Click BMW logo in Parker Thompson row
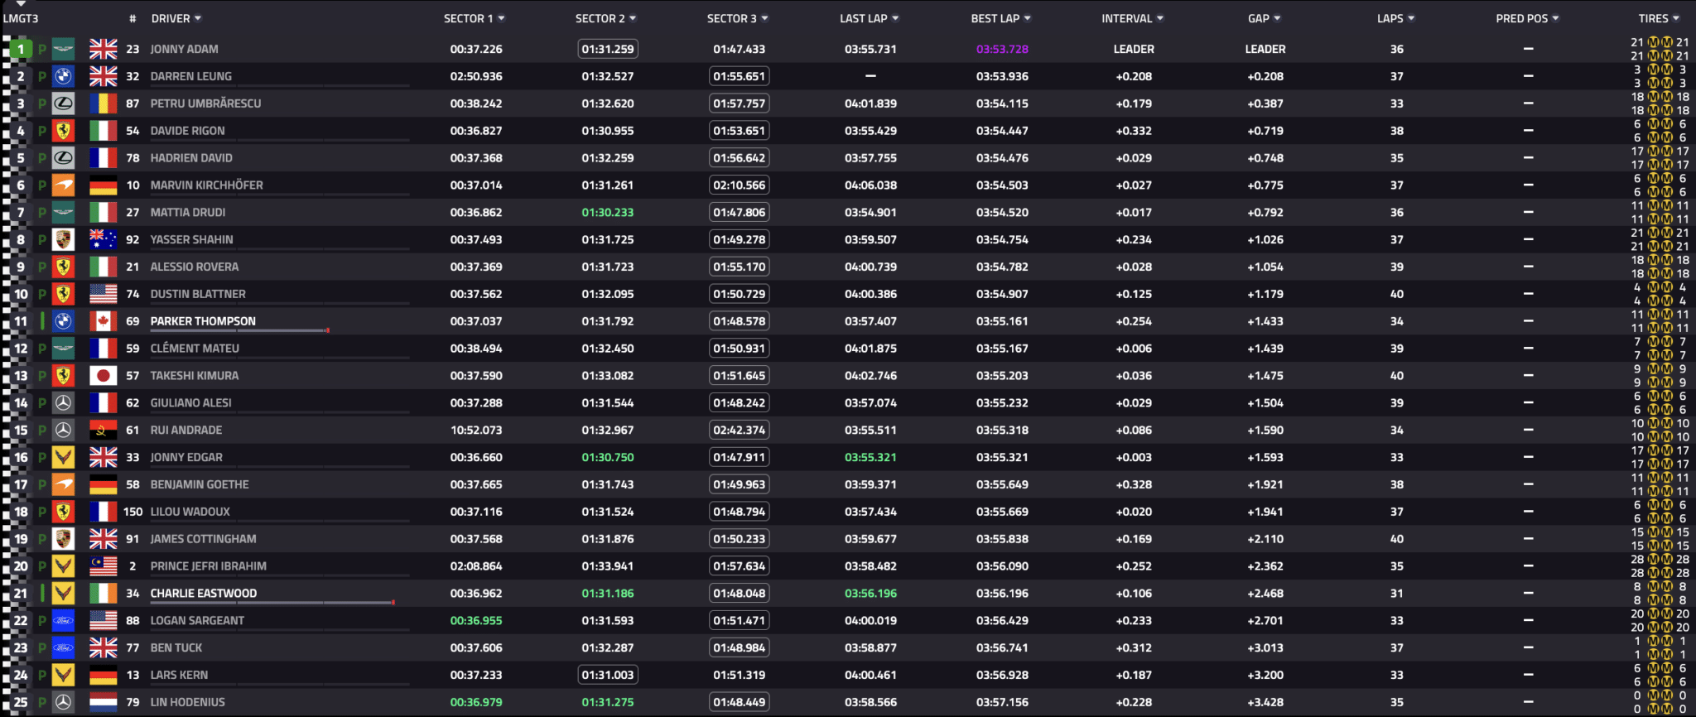Screen dimensions: 1696x717 point(64,321)
